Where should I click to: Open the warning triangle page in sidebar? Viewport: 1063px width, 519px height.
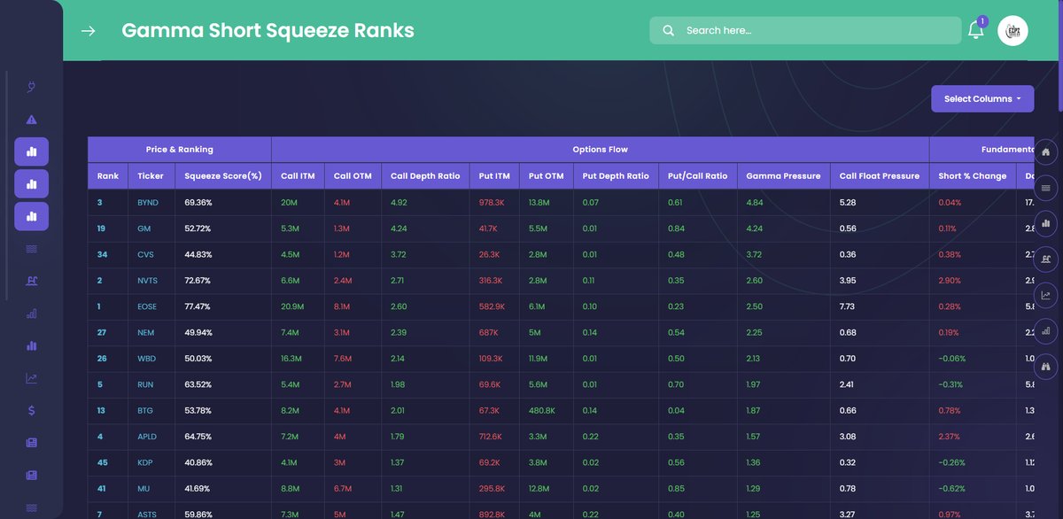click(32, 120)
